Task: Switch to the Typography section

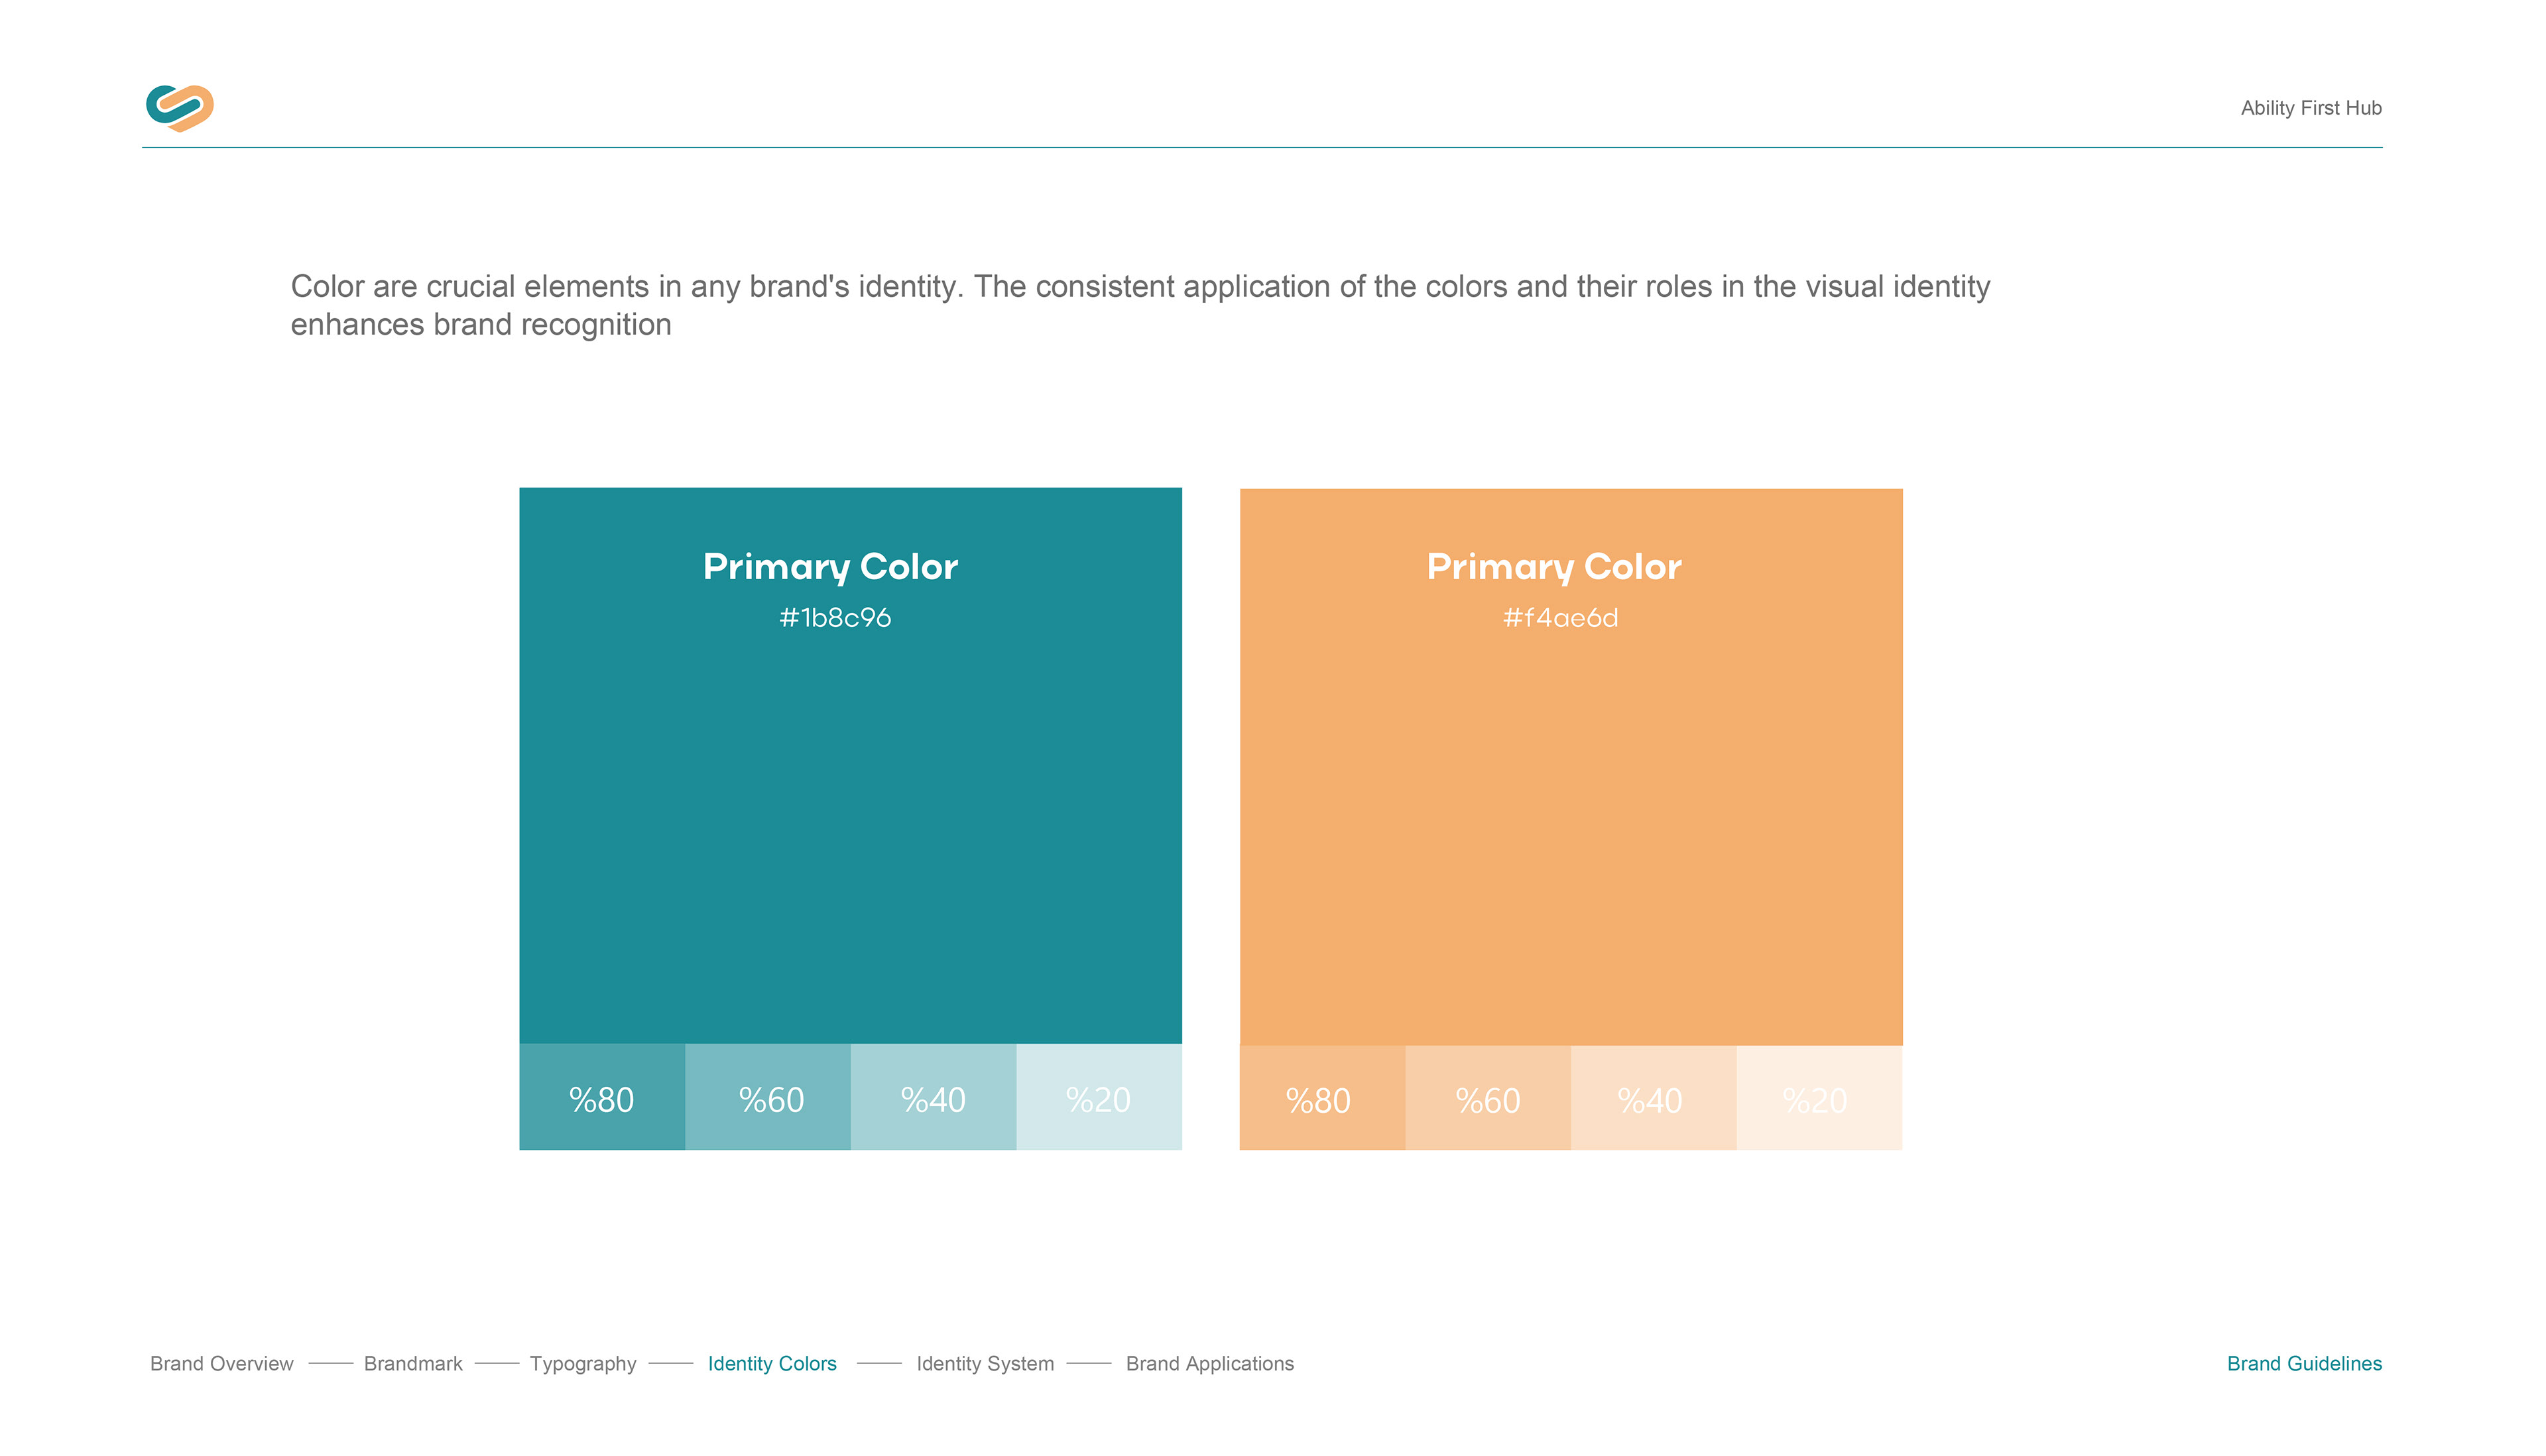Action: point(583,1364)
